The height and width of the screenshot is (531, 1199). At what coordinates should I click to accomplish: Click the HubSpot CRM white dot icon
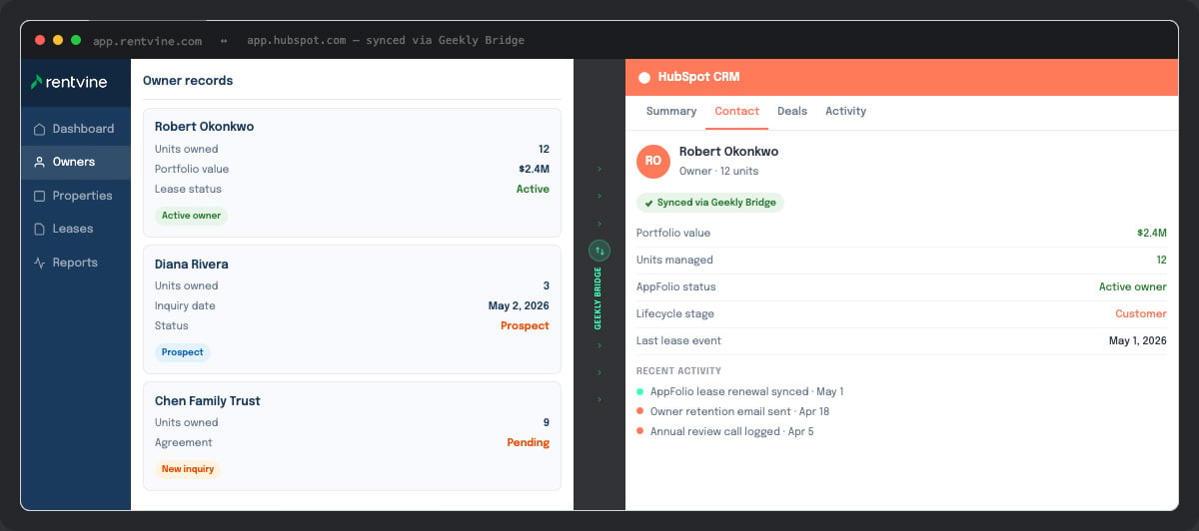click(x=643, y=77)
